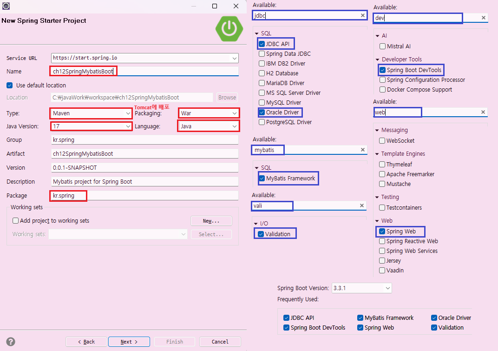Click New... working set button
498x351 pixels.
click(211, 221)
